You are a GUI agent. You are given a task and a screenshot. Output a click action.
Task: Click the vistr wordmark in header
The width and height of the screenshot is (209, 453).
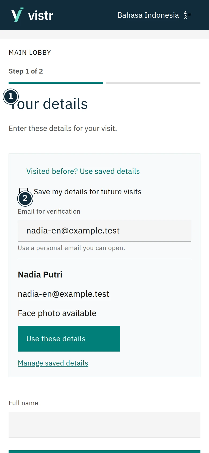(x=41, y=16)
